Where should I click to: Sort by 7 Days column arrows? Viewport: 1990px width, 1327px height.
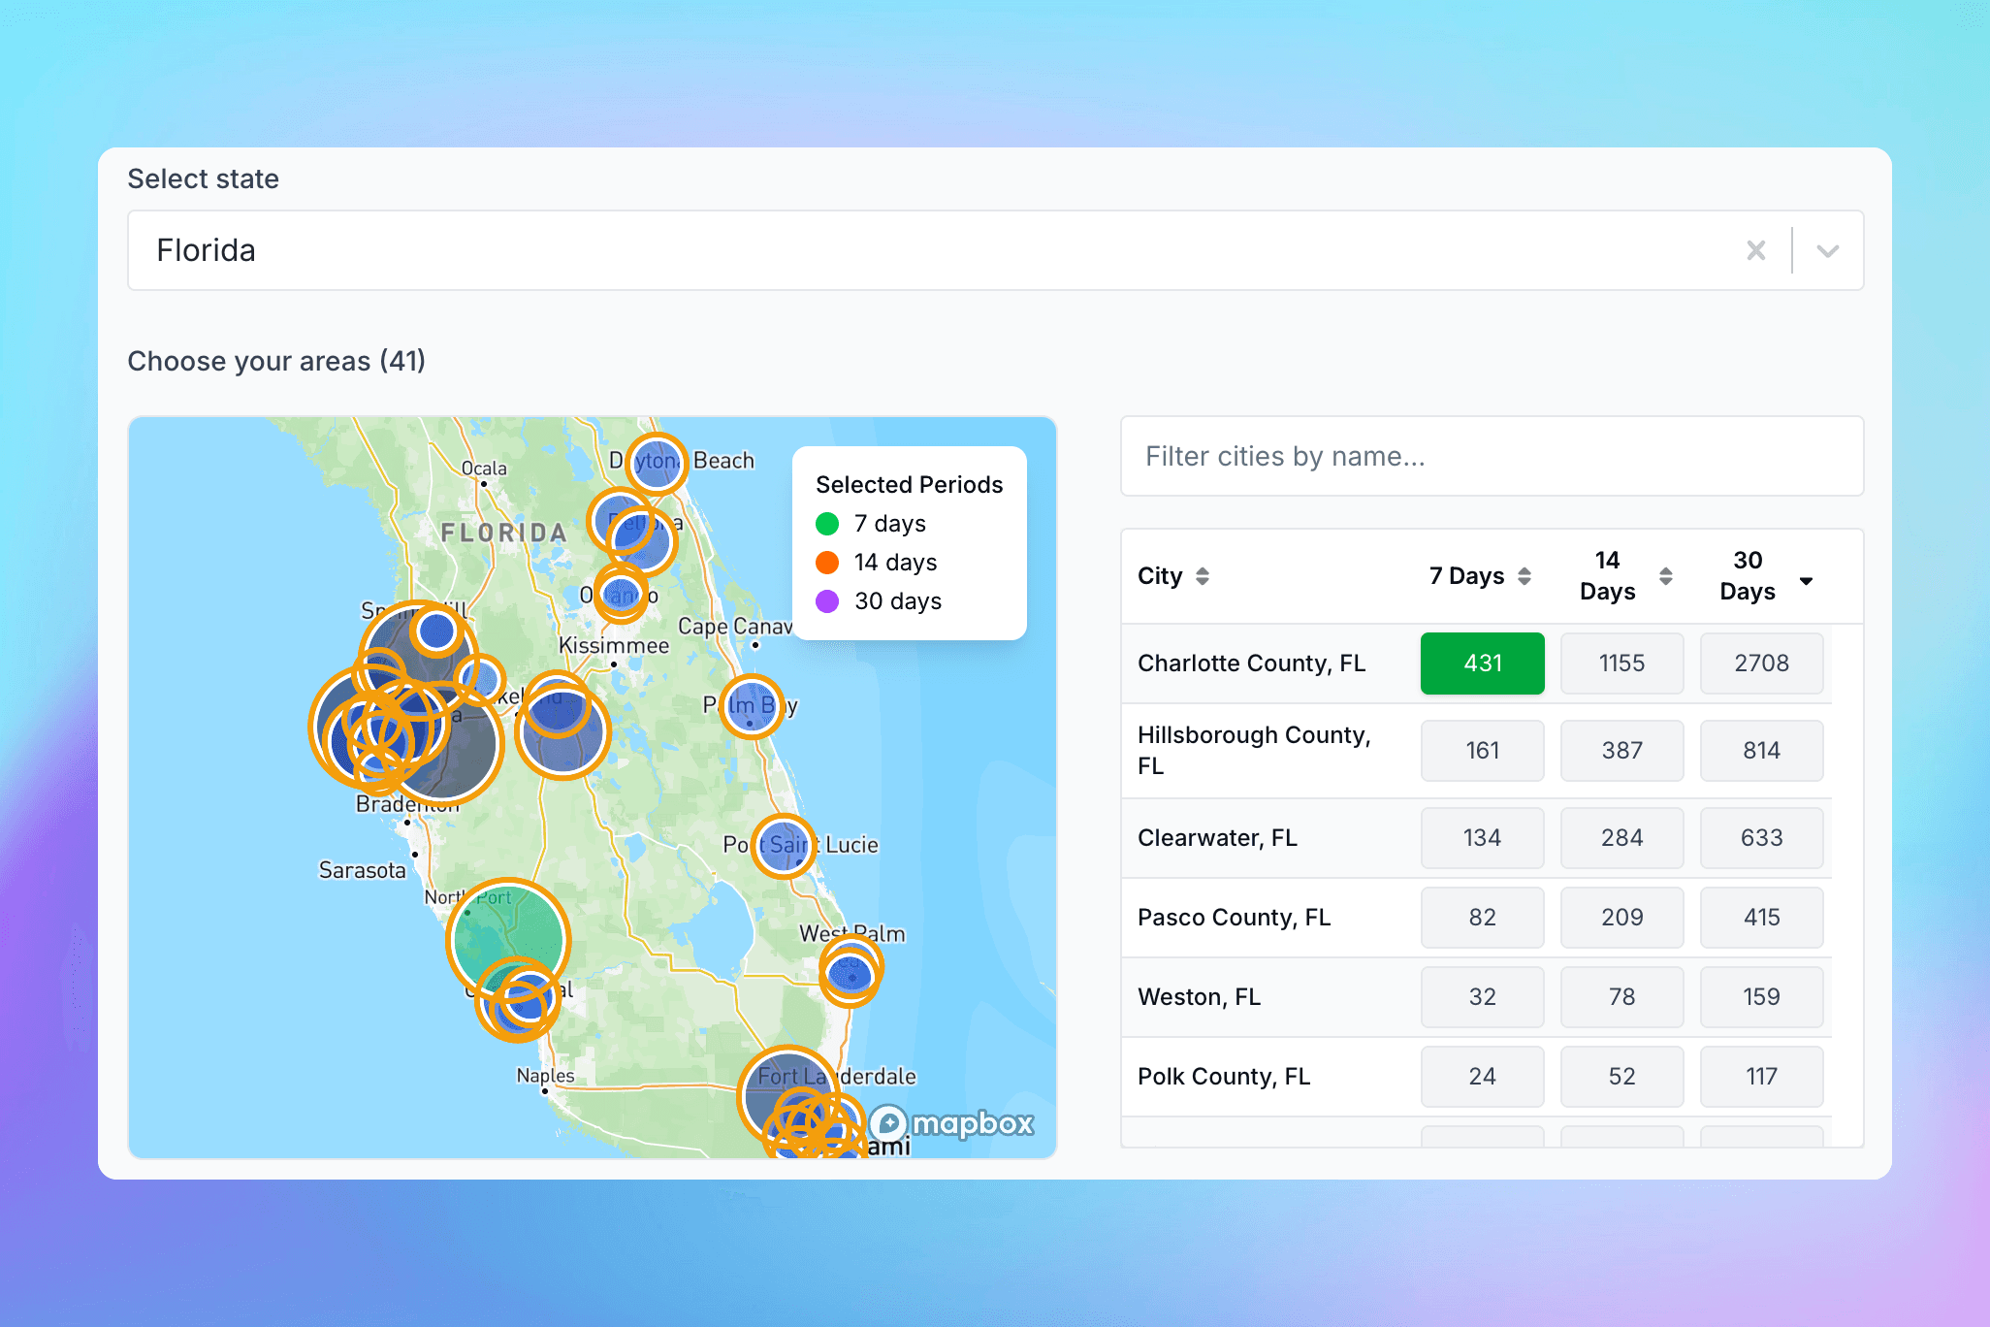tap(1525, 576)
